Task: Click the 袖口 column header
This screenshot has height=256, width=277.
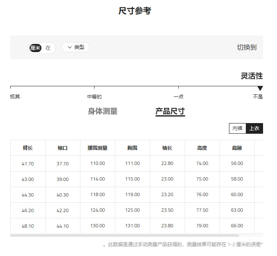Action: (63, 148)
